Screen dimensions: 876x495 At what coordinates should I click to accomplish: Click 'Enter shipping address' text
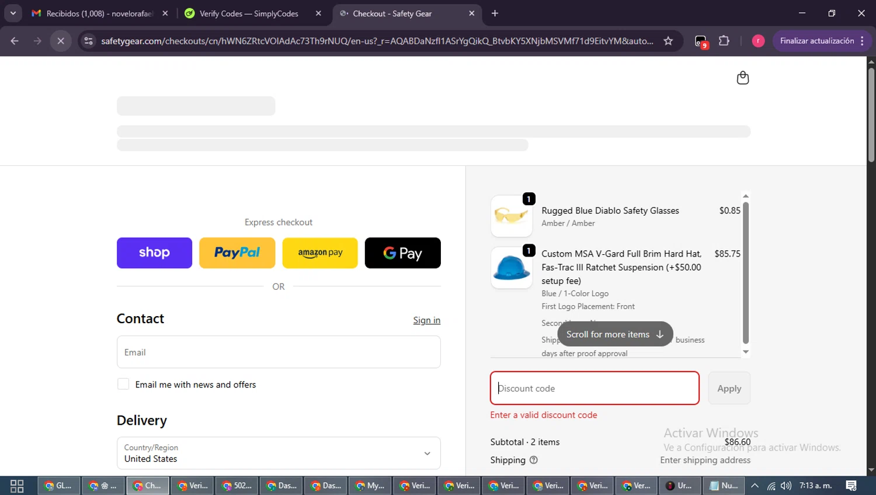point(705,460)
